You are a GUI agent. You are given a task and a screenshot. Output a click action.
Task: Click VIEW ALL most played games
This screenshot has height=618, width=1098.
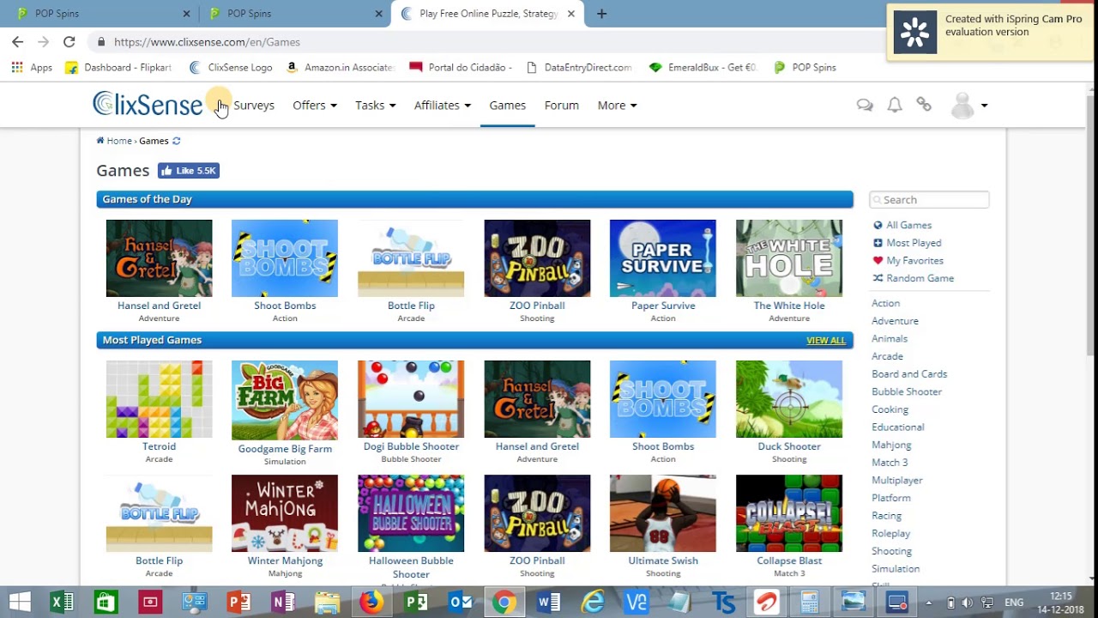click(x=826, y=341)
